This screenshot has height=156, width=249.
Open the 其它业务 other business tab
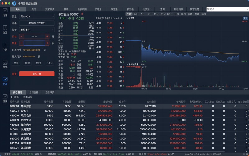(195, 9)
